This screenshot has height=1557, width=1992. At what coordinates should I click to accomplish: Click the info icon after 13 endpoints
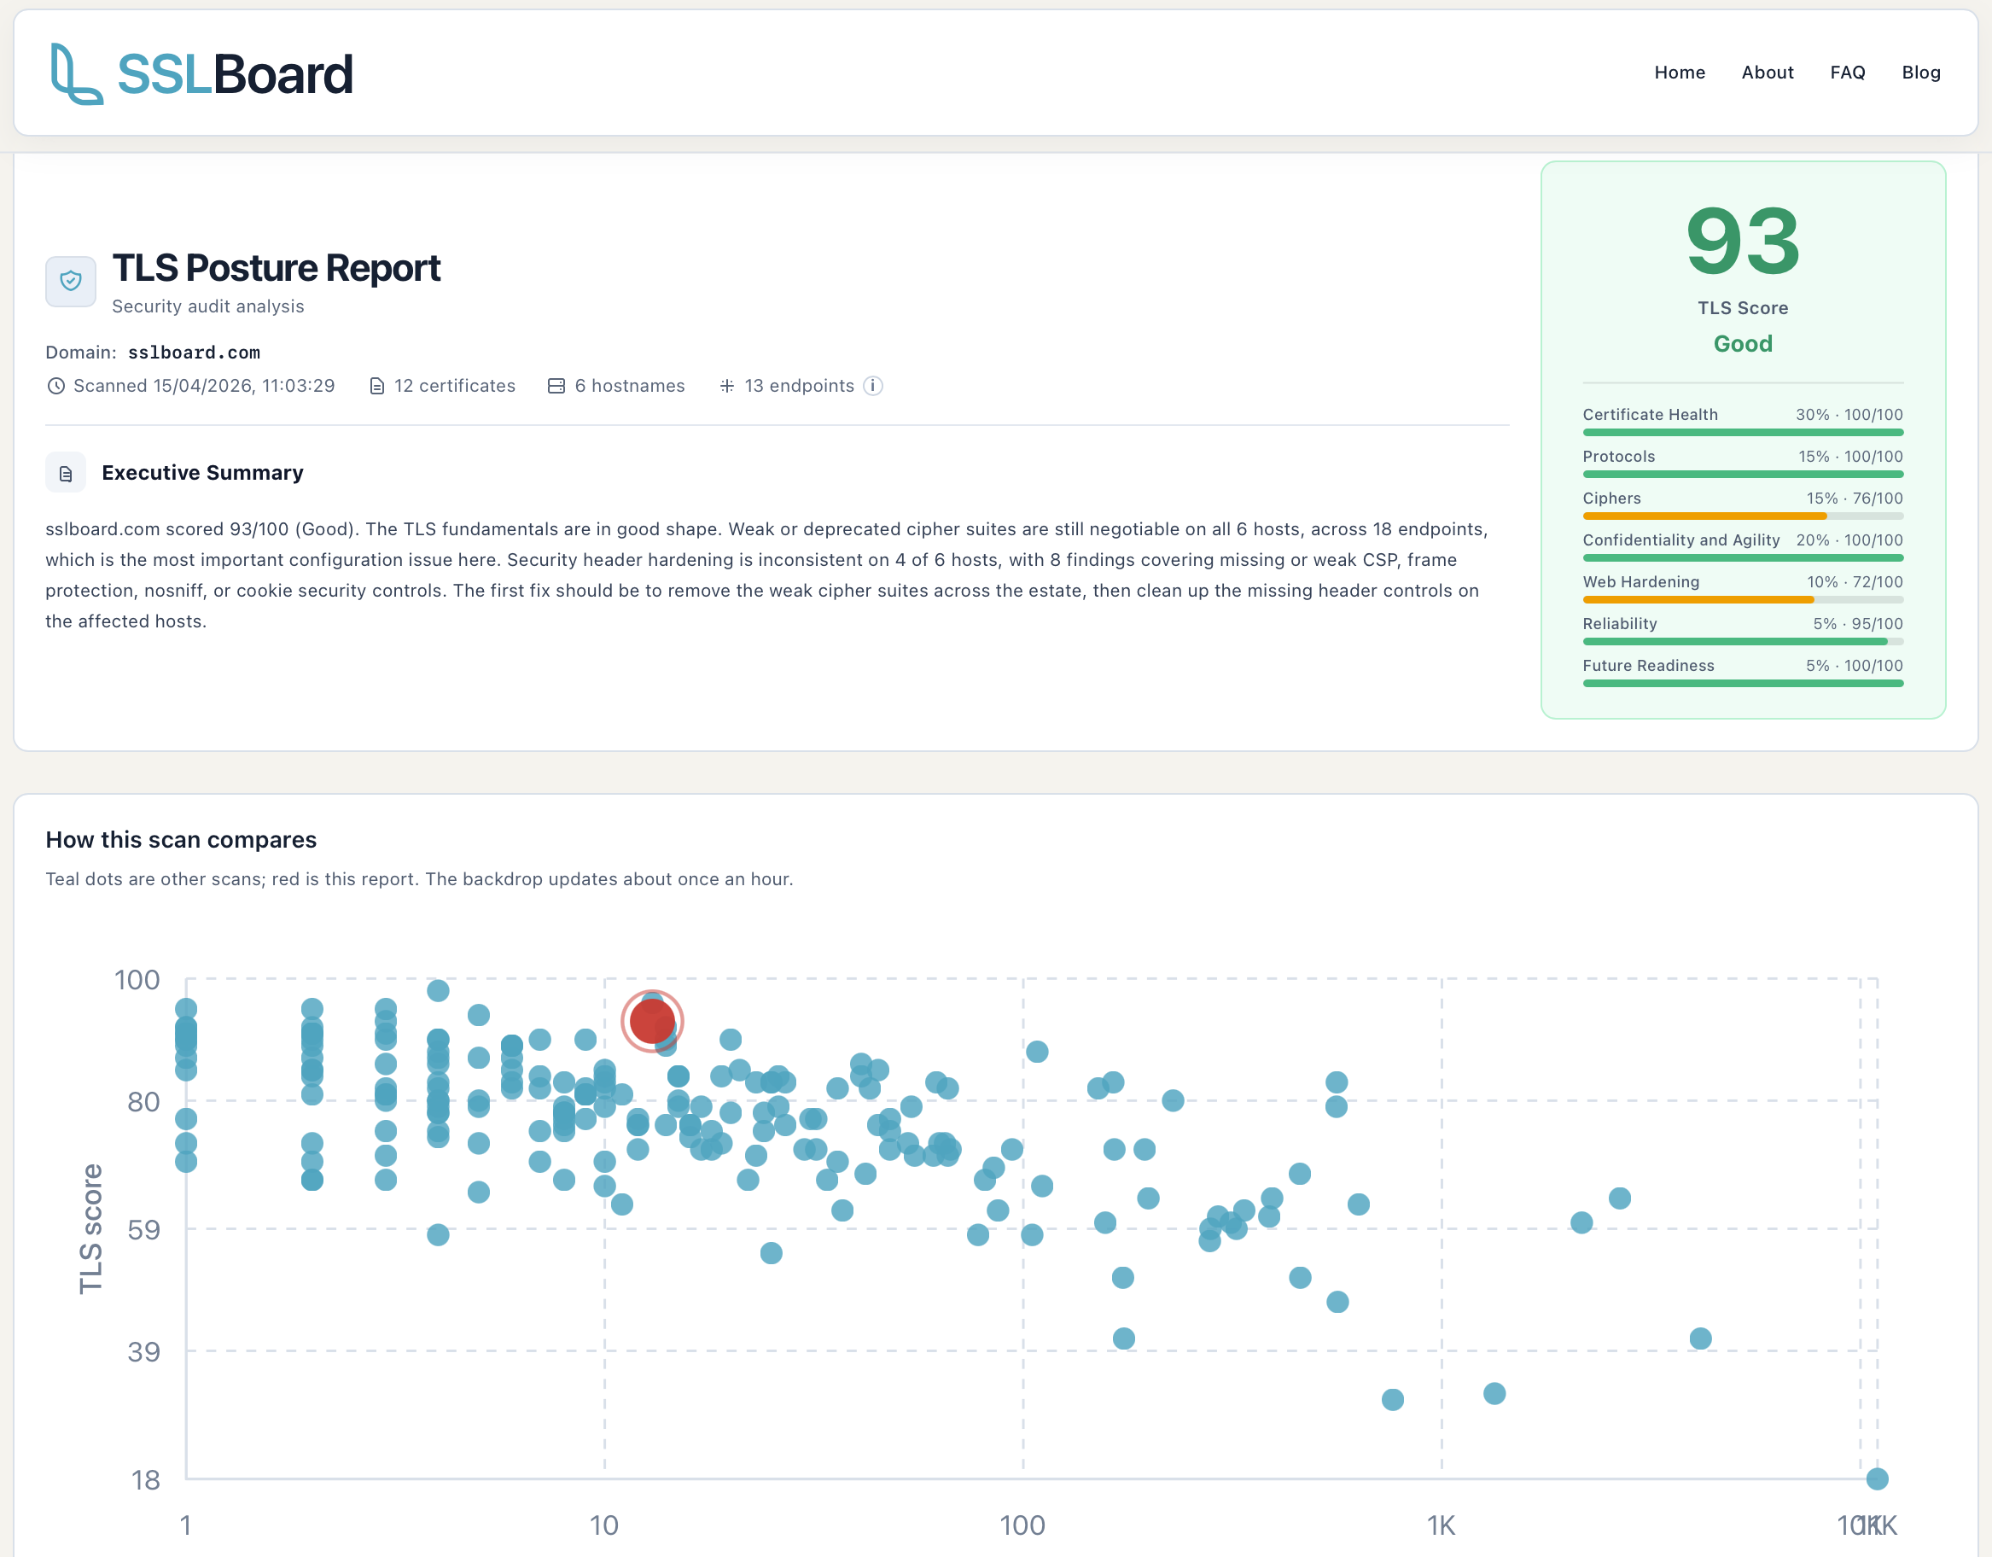873,386
